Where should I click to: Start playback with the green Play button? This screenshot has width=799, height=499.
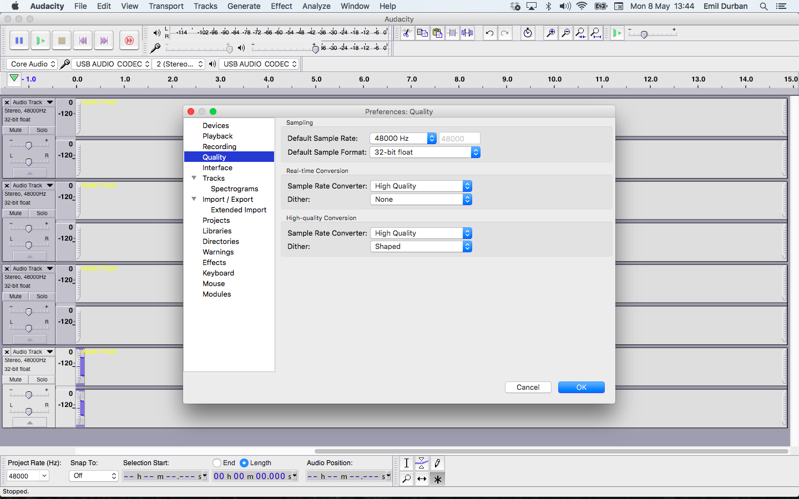click(x=40, y=40)
